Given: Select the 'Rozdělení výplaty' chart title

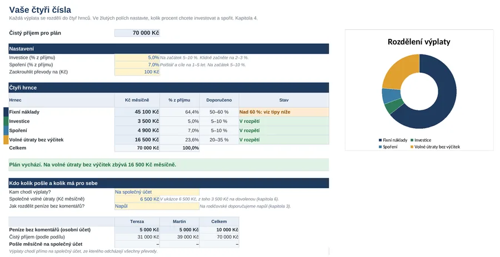Looking at the screenshot, I should pos(419,42).
